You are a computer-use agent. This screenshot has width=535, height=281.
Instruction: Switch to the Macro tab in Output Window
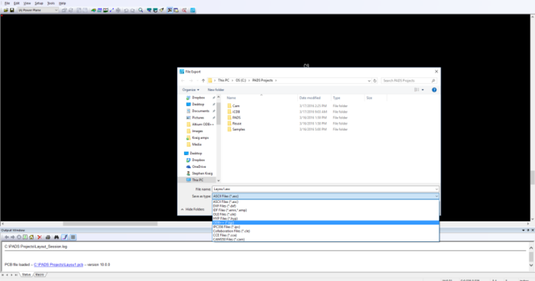[39, 275]
